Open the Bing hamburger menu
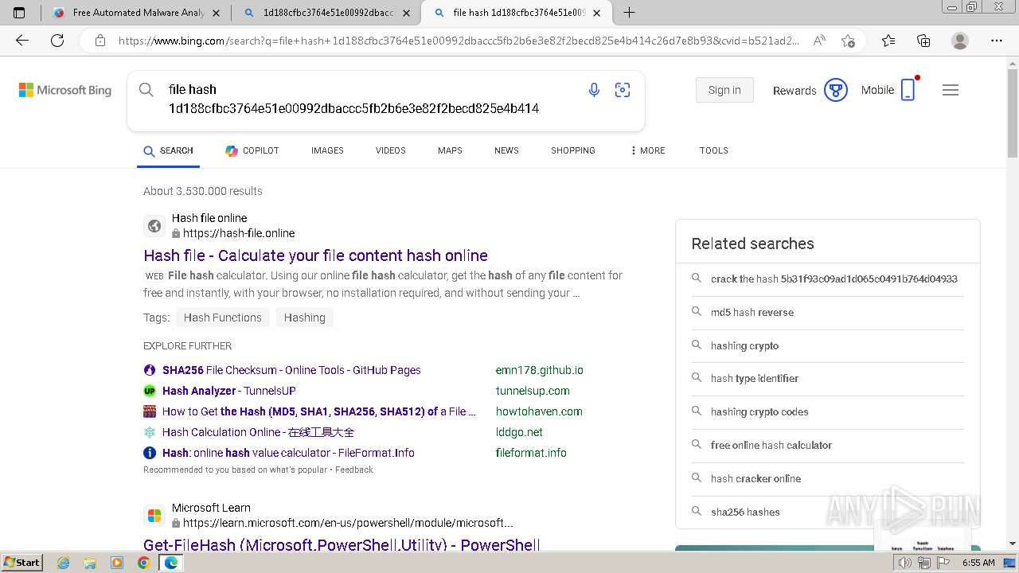This screenshot has height=573, width=1019. coord(951,90)
